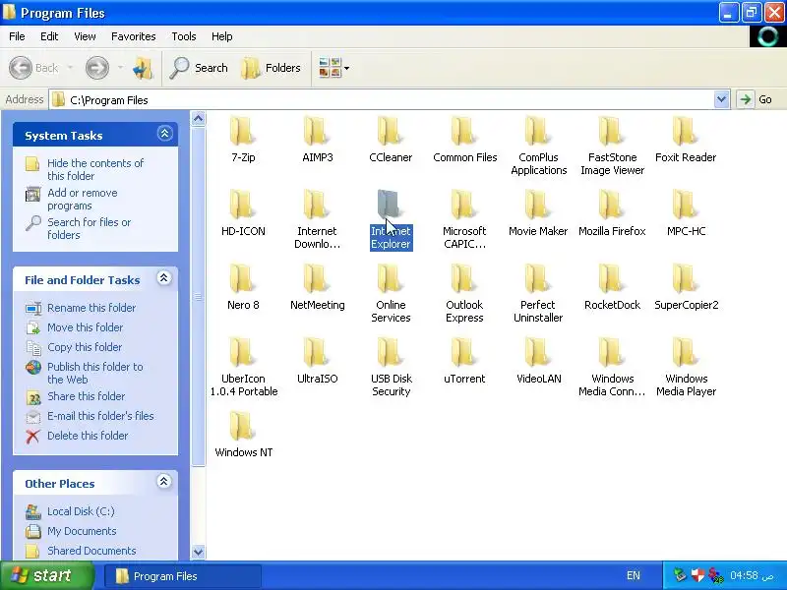Select the SuperCopier2 folder

(686, 286)
